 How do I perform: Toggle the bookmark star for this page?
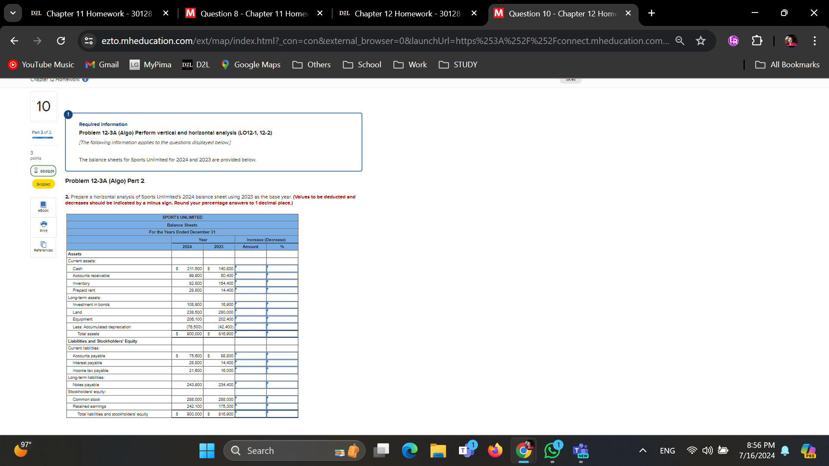(701, 41)
